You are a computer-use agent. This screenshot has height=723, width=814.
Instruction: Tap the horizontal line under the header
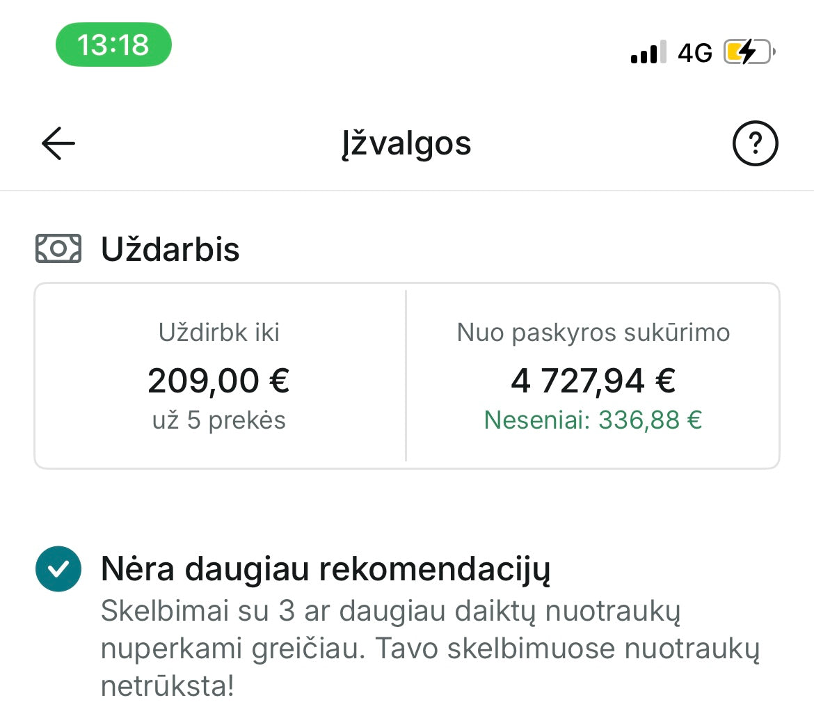pos(407,190)
